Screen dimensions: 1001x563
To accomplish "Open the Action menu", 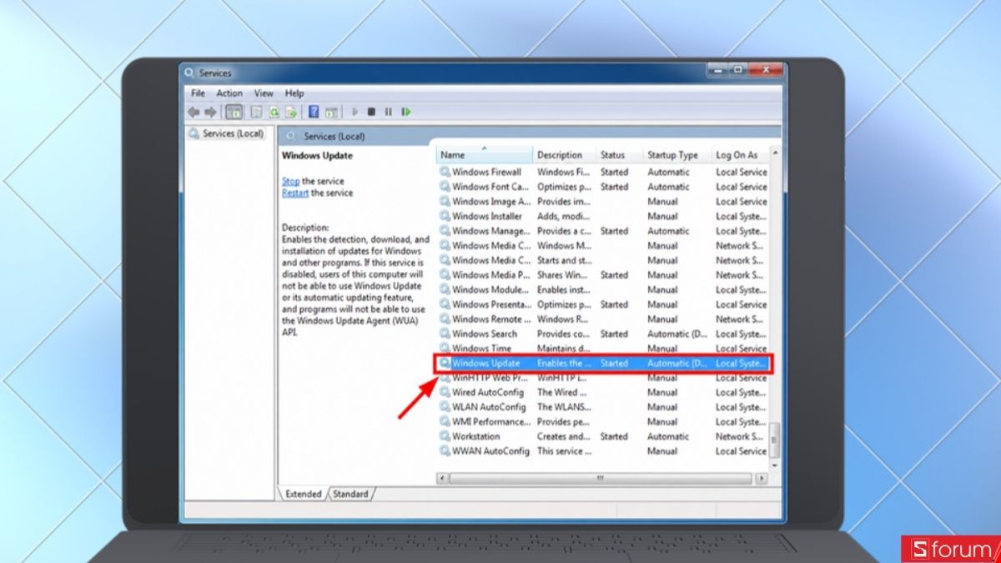I will tap(229, 93).
